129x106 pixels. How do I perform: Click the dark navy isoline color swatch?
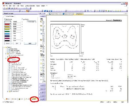pos(7,36)
